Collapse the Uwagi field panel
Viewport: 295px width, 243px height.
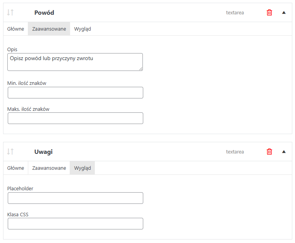tap(284, 152)
